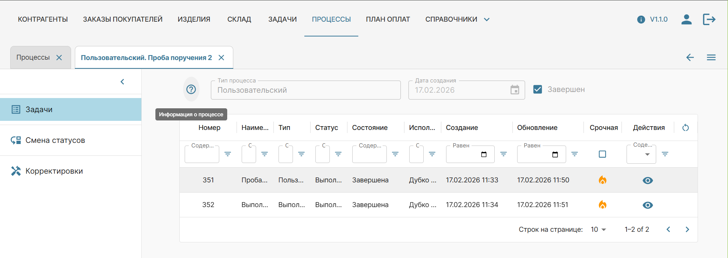
Task: Click the refresh table icon
Action: [685, 128]
